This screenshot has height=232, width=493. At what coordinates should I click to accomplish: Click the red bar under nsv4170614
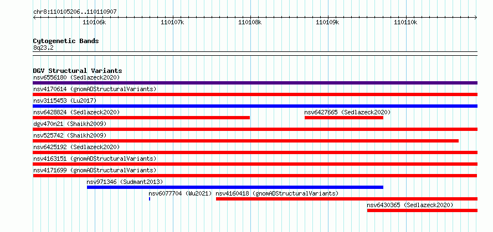[x=255, y=94]
